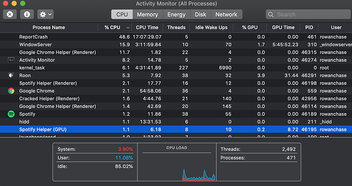Select Spotify Helper (Renderer) process
Image resolution: width=352 pixels, height=186 pixels.
[48, 83]
